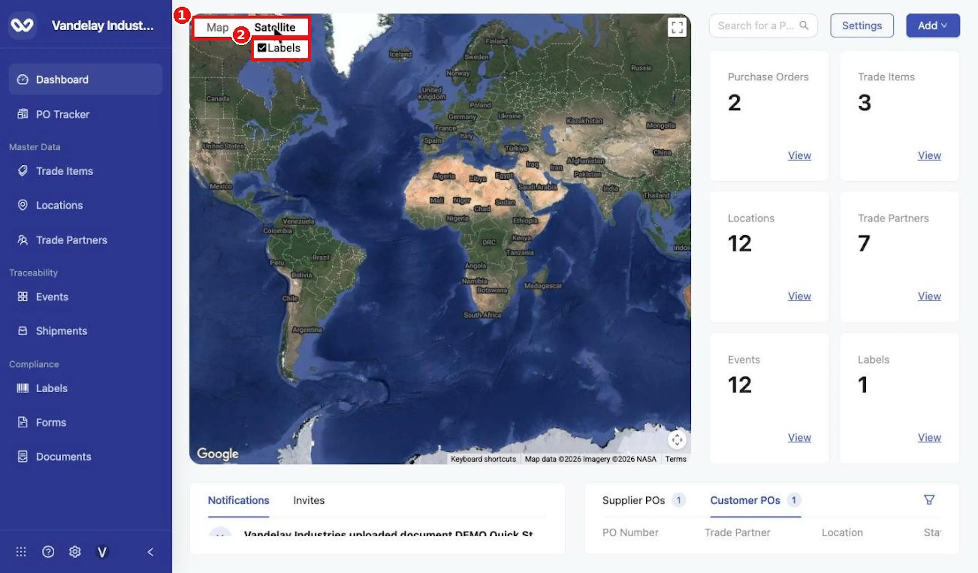
Task: View Trade Items from its card
Action: [x=929, y=155]
